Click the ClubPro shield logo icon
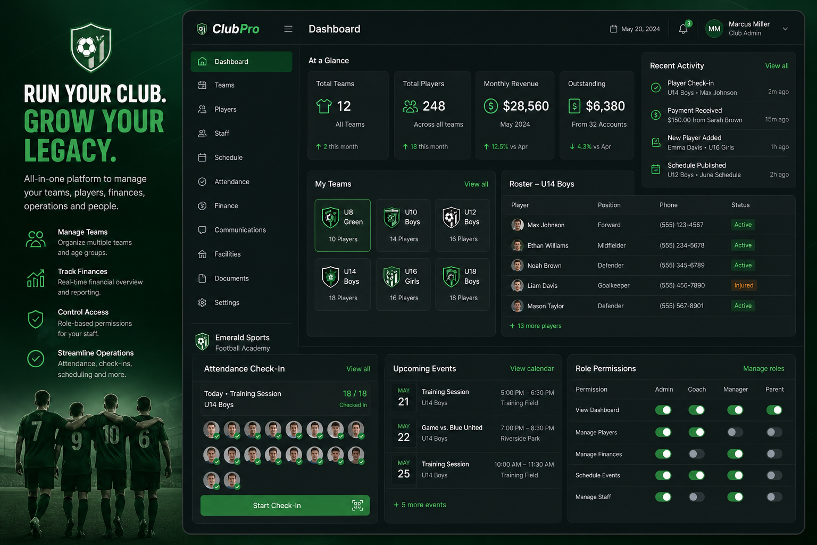This screenshot has height=545, width=817. click(x=202, y=29)
